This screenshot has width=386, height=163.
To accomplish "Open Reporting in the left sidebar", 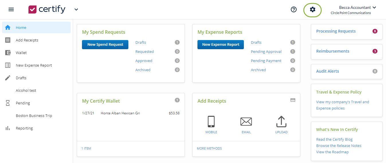I will click(x=24, y=128).
